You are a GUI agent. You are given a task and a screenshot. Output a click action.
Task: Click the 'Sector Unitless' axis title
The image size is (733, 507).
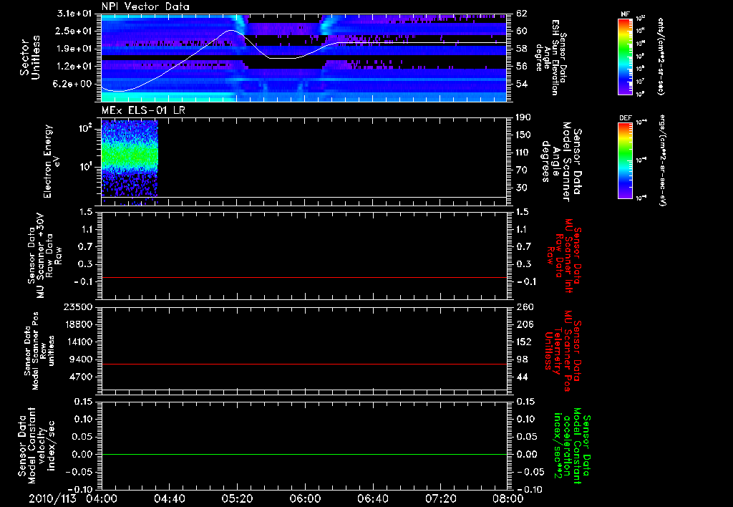coord(30,57)
